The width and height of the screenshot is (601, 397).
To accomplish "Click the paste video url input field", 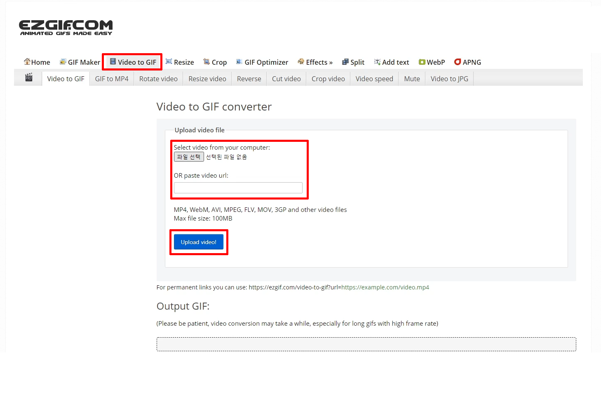I will coord(238,188).
